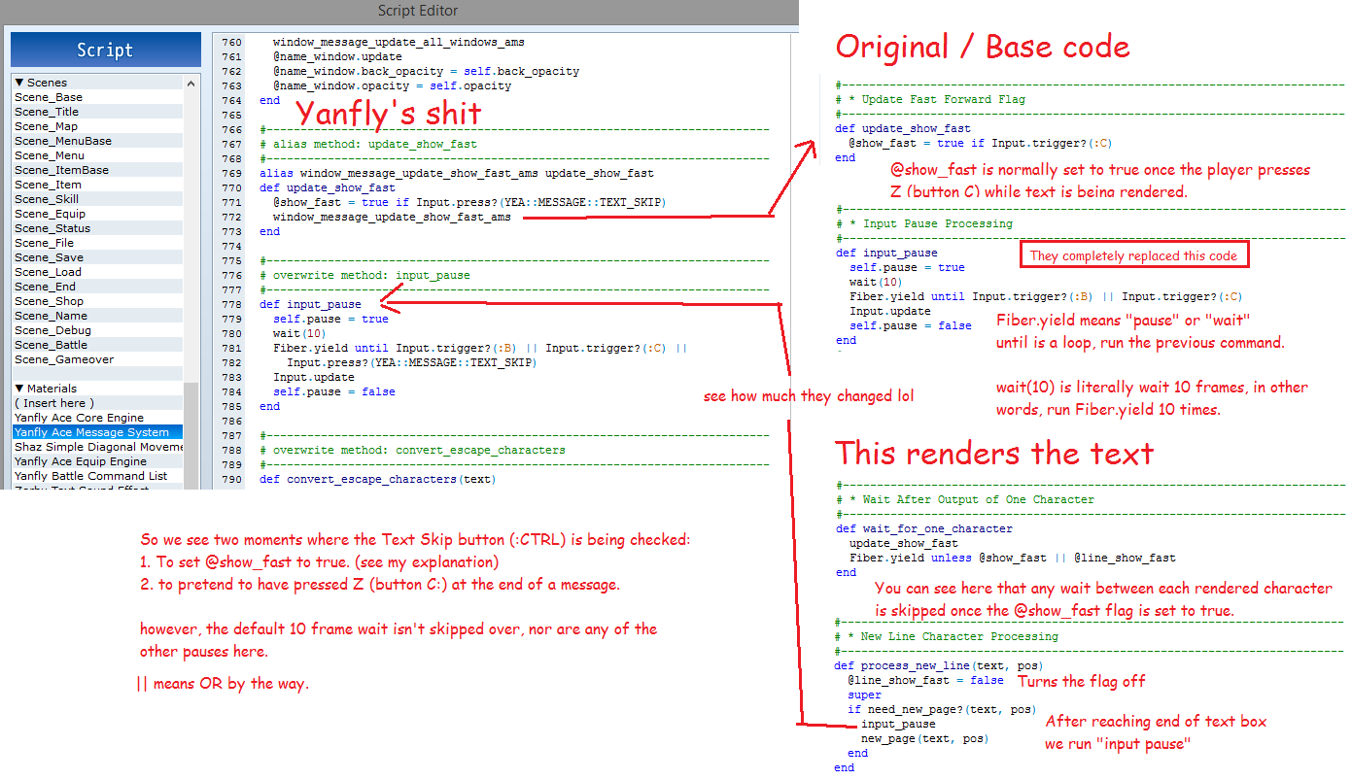
Task: Click line 782 Input.press? TEXT_SKIP continuation
Action: point(412,363)
